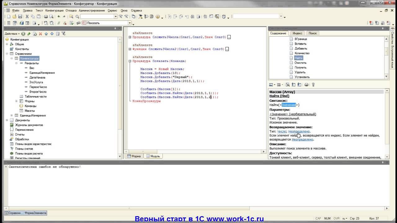This screenshot has width=397, height=223.
Task: Click the Undo arrow in main toolbar
Action: click(59, 17)
